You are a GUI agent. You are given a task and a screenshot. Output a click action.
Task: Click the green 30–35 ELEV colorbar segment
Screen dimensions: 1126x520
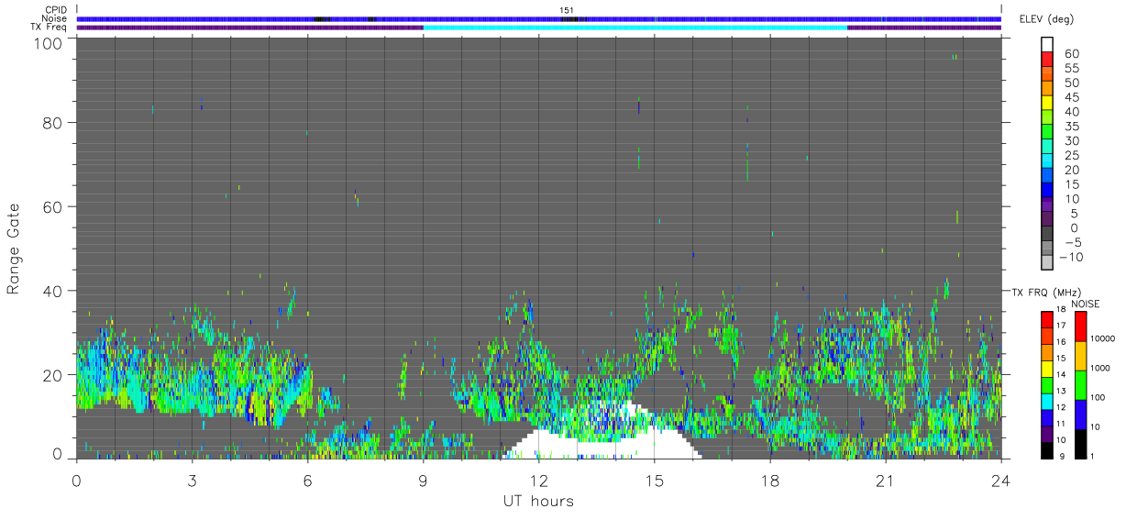click(x=1047, y=130)
